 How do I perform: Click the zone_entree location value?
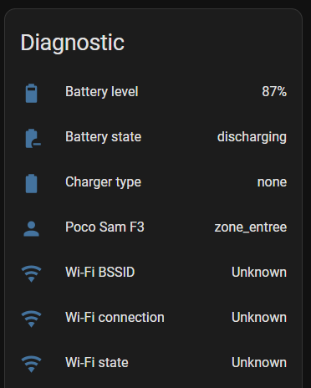click(251, 227)
